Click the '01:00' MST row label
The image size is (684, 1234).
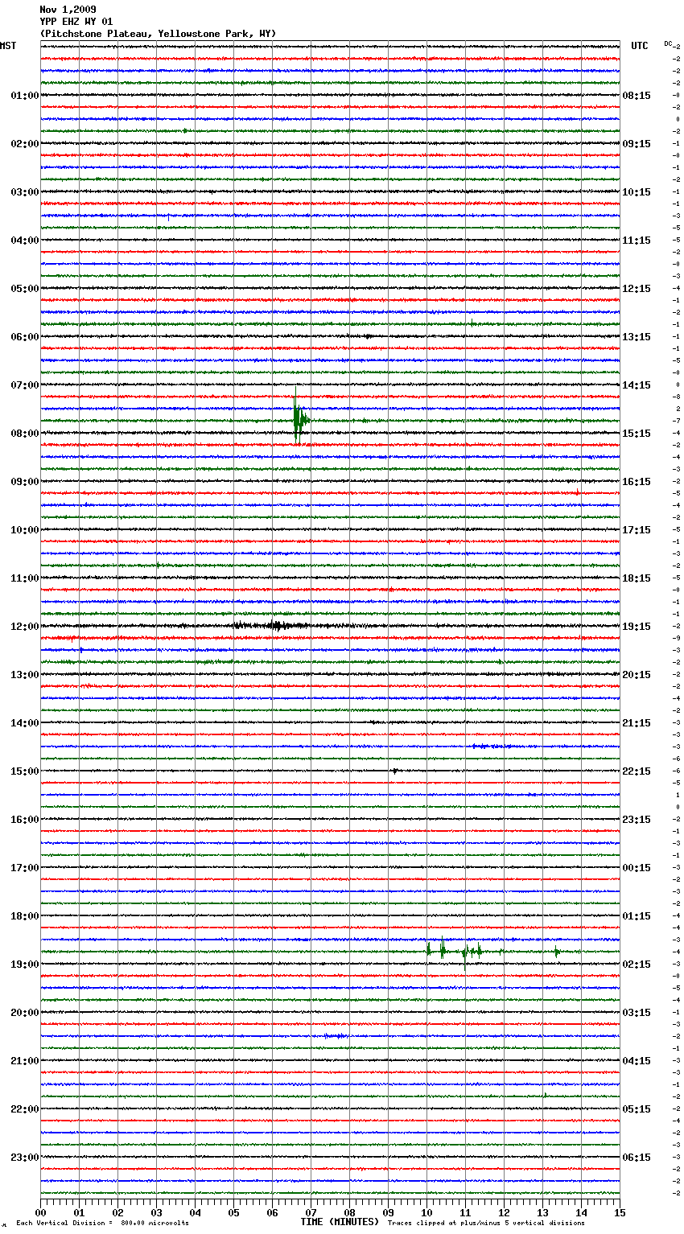click(24, 96)
